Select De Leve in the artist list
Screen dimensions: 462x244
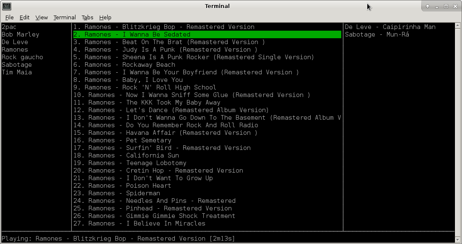click(15, 42)
